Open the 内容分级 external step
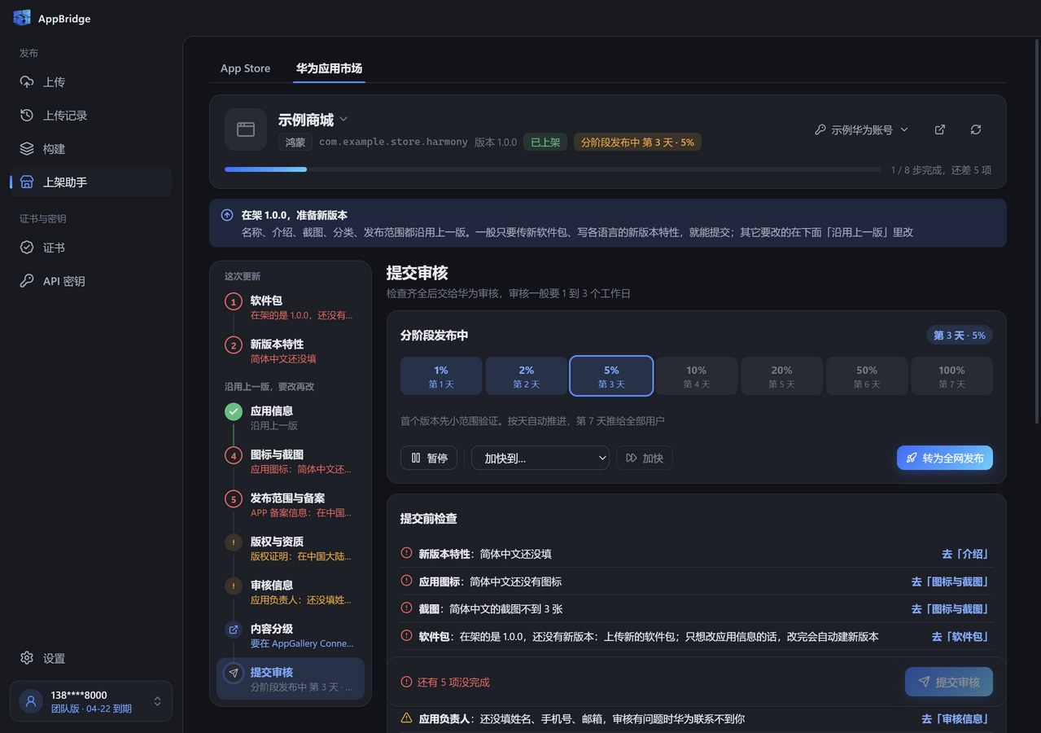Viewport: 1041px width, 733px height. (x=291, y=635)
